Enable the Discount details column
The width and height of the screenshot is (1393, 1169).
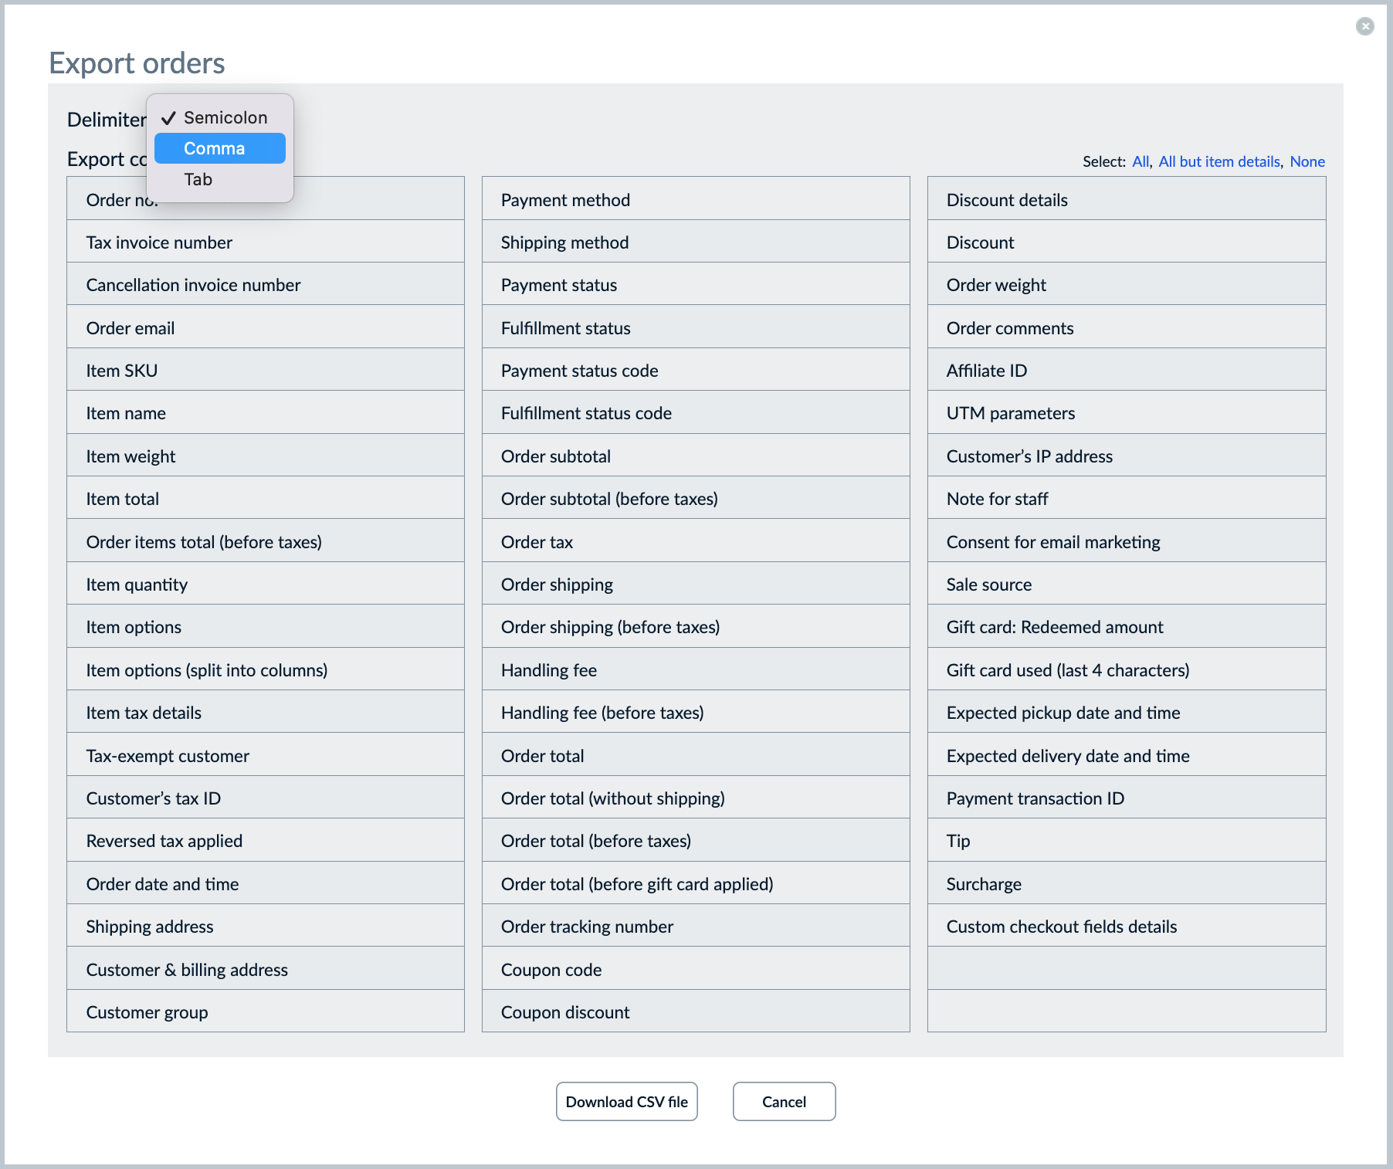pyautogui.click(x=1126, y=199)
